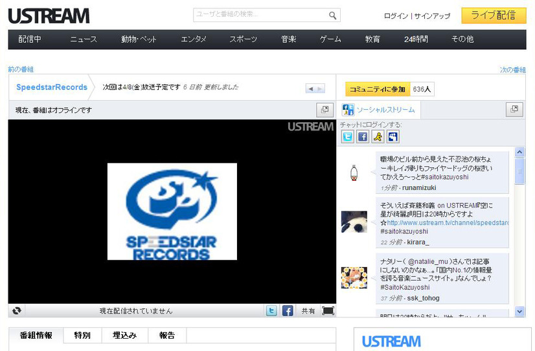Click the chat scrollbar down arrow
Image resolution: width=535 pixels, height=351 pixels.
click(x=519, y=311)
